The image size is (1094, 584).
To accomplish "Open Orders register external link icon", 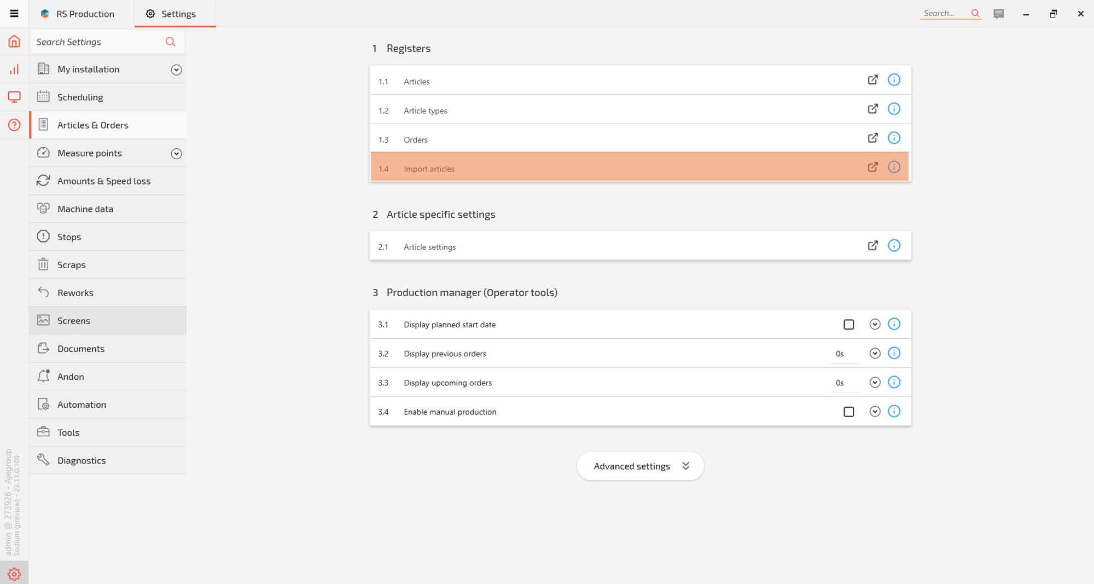I will point(872,138).
